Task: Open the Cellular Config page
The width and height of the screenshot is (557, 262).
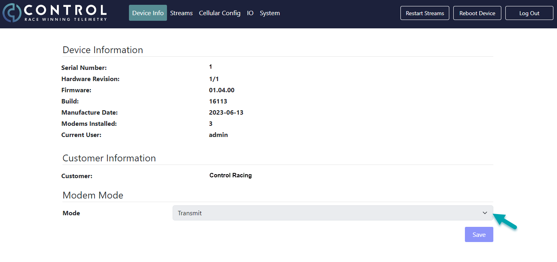Action: coord(219,13)
